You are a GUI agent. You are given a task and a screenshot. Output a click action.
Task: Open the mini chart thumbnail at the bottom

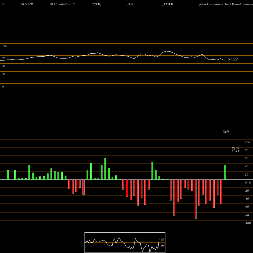click(125, 242)
